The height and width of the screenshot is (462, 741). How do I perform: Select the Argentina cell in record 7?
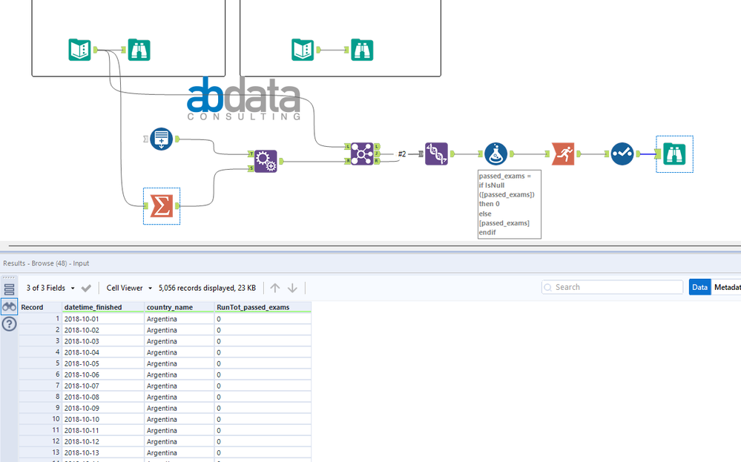pos(180,386)
